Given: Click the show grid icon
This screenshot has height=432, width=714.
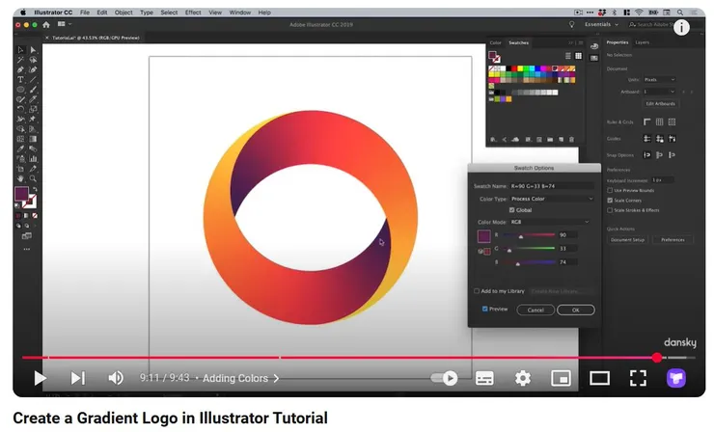Looking at the screenshot, I should [x=659, y=122].
